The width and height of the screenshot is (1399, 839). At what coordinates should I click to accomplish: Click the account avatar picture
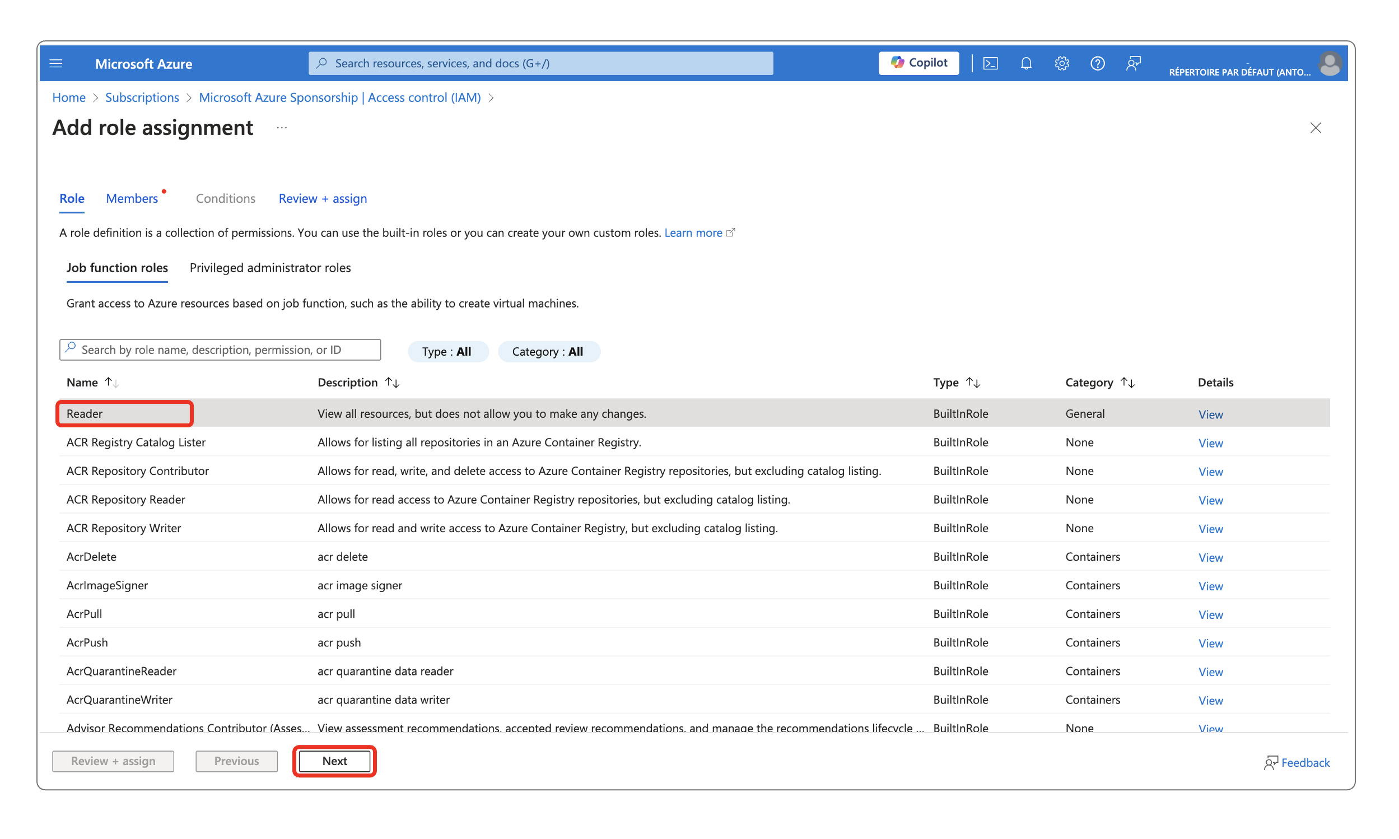(x=1329, y=63)
